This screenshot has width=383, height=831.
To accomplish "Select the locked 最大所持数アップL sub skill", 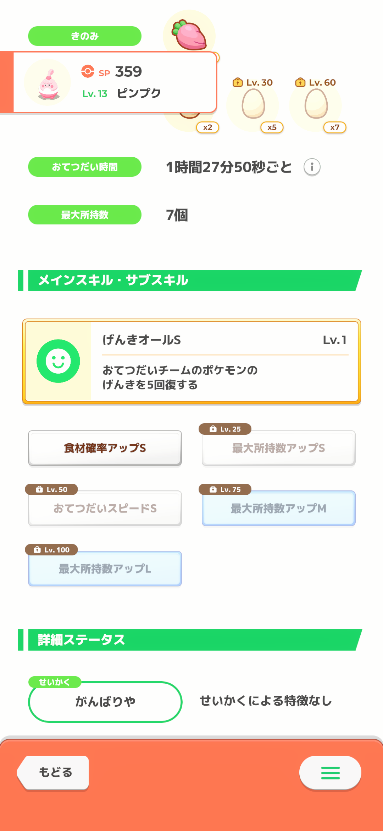I will pos(105,569).
